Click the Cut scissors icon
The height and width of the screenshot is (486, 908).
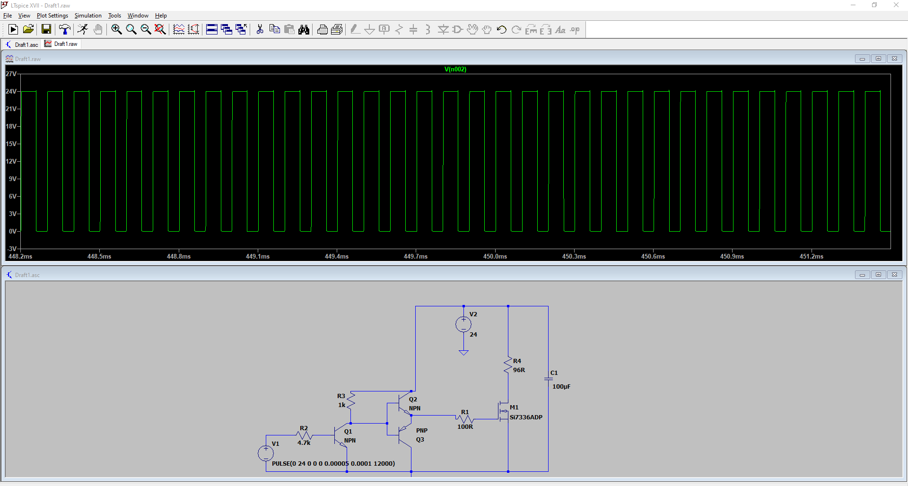(260, 30)
